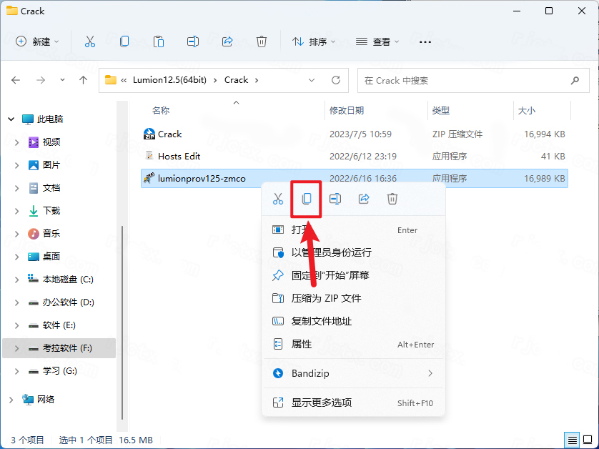Select 图片 in navigation pane

click(51, 165)
